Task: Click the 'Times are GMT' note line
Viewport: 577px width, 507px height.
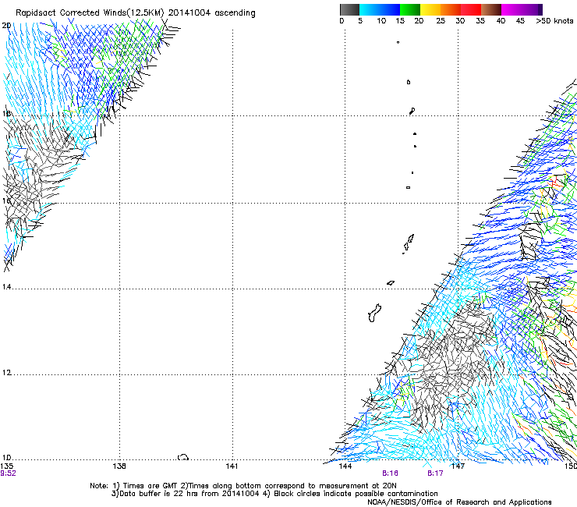Action: (x=242, y=486)
